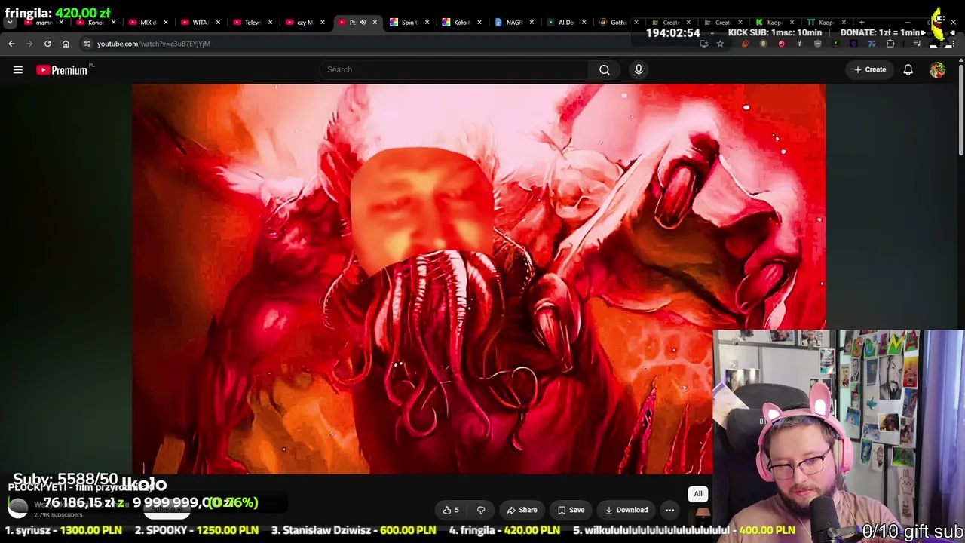Like the video with 5 likes

click(451, 511)
